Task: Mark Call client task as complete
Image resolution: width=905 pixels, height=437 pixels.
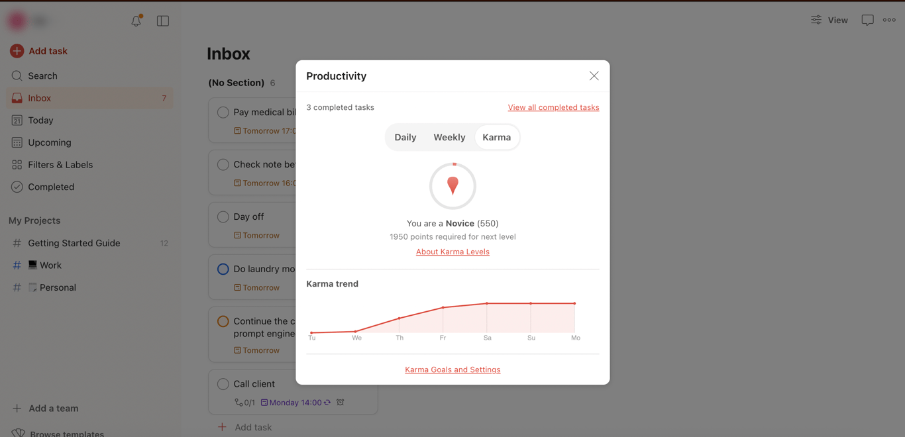Action: (223, 384)
